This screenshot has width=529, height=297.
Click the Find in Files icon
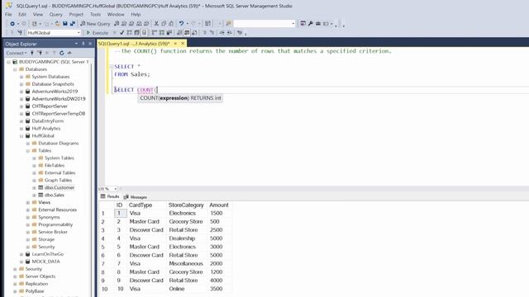point(228,24)
